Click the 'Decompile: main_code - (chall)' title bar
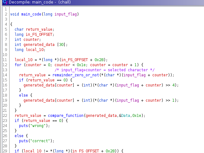This screenshot has width=204, height=153. pos(103,2)
